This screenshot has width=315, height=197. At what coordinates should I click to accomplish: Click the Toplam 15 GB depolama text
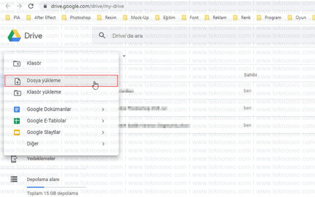point(53,194)
